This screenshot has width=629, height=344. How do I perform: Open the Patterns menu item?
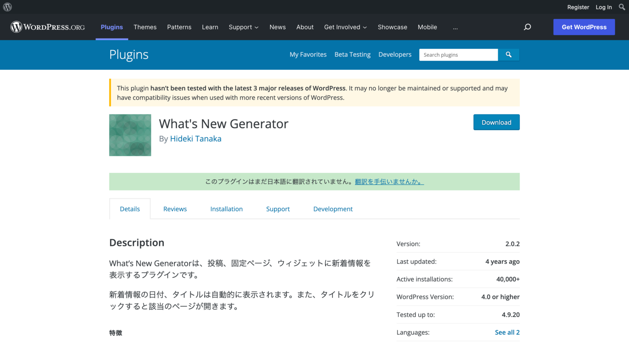tap(179, 27)
